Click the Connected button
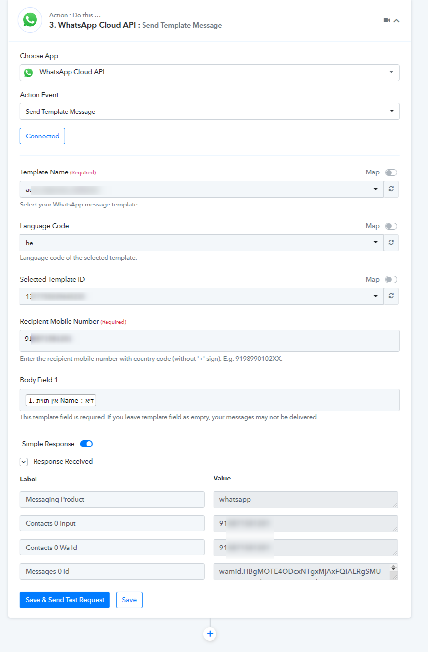The height and width of the screenshot is (652, 428). click(x=42, y=136)
